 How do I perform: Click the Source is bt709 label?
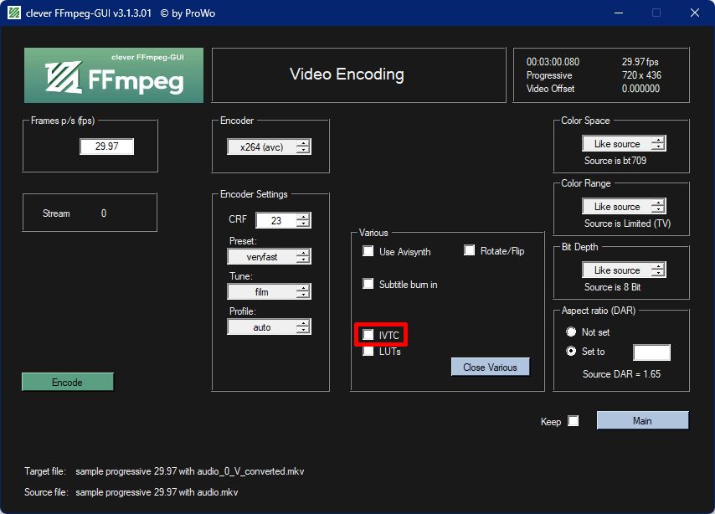tap(615, 161)
